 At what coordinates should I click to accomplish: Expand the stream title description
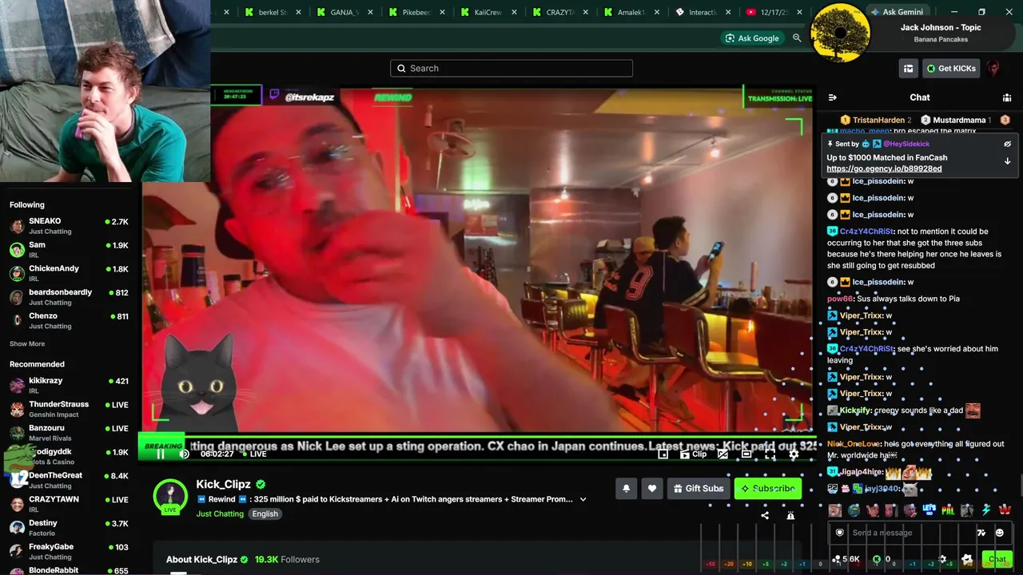(x=583, y=499)
